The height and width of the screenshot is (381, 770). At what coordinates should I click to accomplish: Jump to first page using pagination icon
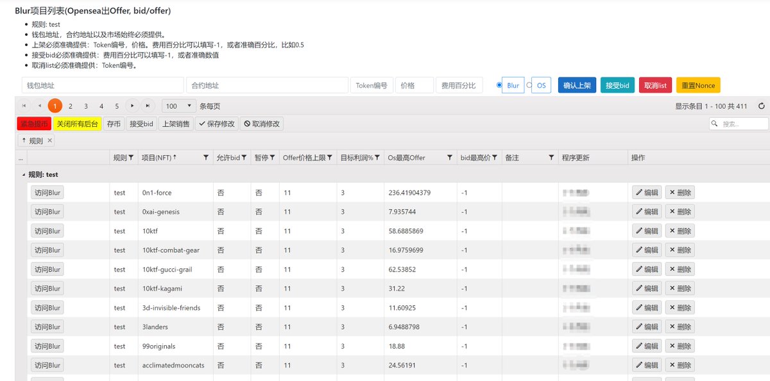click(x=23, y=106)
